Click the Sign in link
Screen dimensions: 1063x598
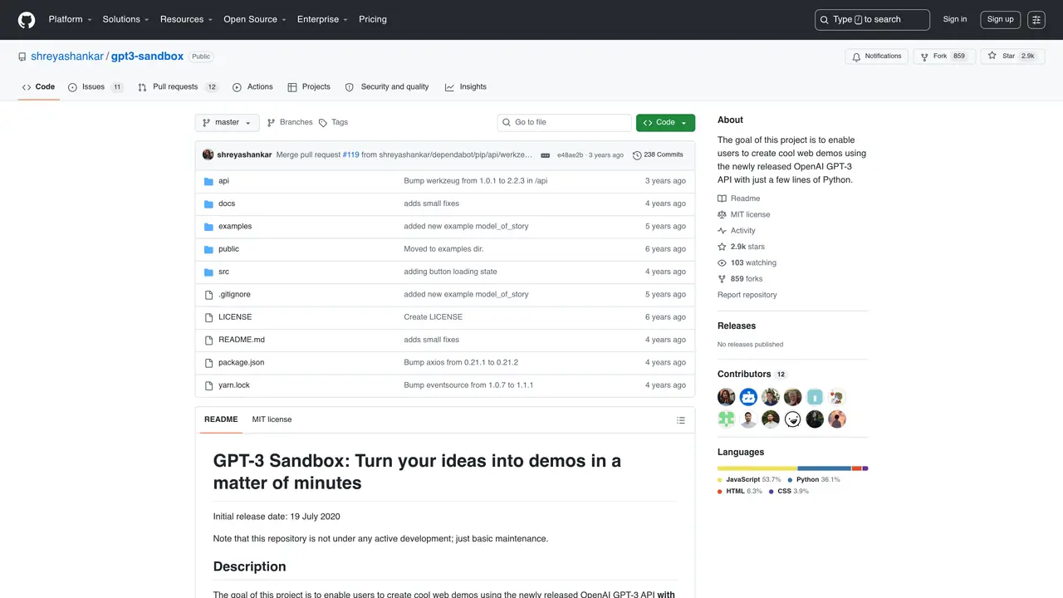pyautogui.click(x=955, y=19)
